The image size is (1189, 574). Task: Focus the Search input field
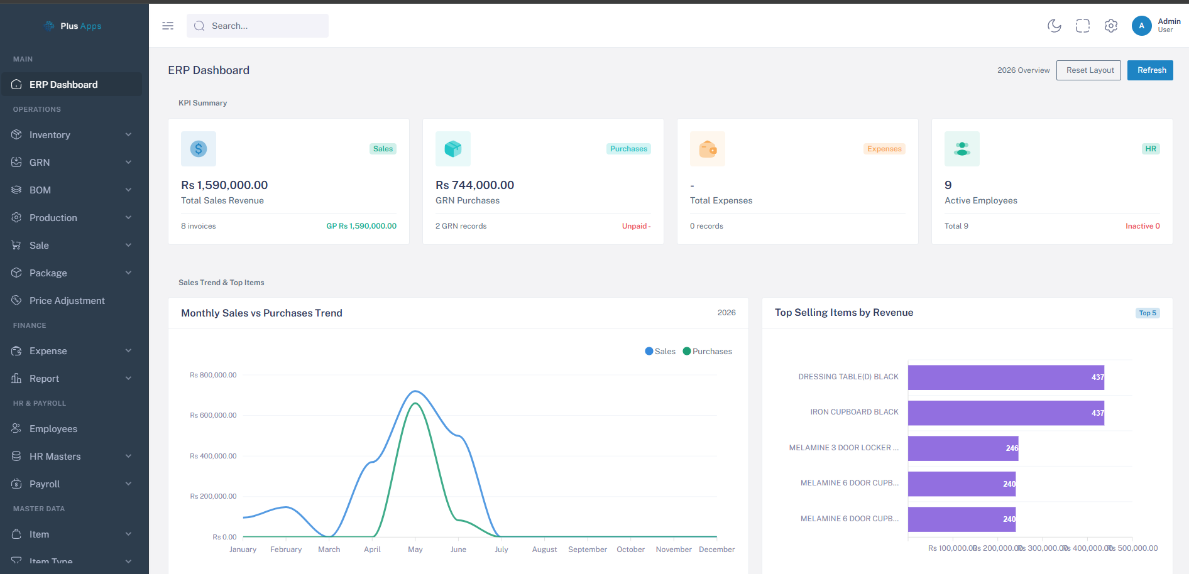(x=258, y=26)
